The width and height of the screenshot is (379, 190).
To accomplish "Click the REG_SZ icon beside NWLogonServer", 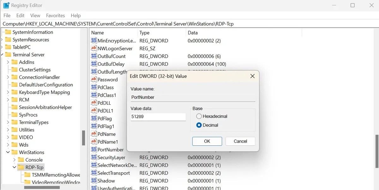I will [94, 48].
